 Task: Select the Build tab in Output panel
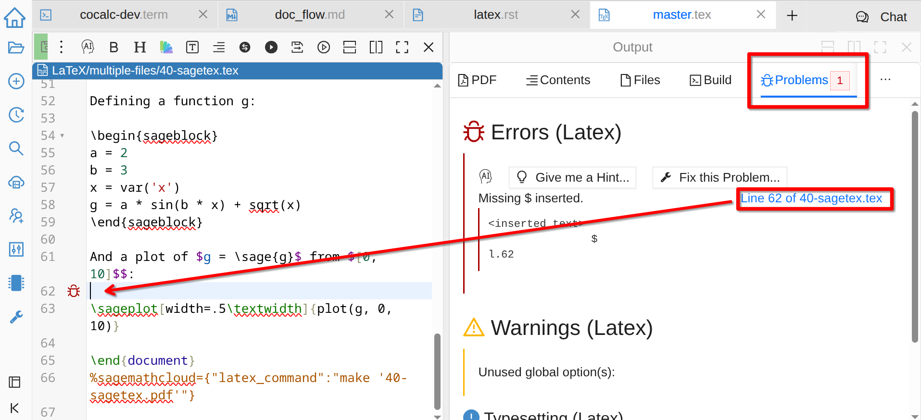[710, 80]
